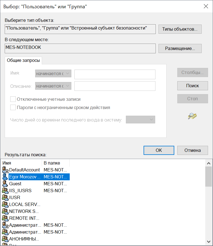The width and height of the screenshot is (213, 246).
Task: Click MES-NOT... folder cell for IIS_IUSRS
Action: pyautogui.click(x=55, y=191)
